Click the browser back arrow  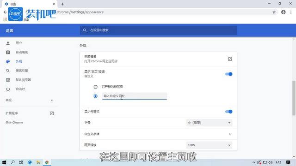5,12
